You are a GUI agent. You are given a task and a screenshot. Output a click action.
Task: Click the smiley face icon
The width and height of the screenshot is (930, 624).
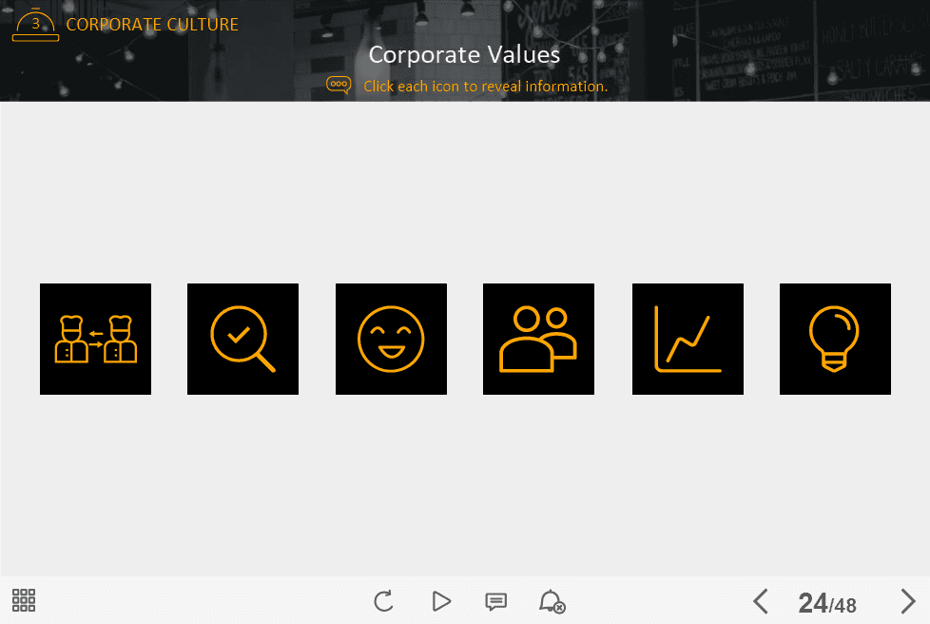point(391,339)
